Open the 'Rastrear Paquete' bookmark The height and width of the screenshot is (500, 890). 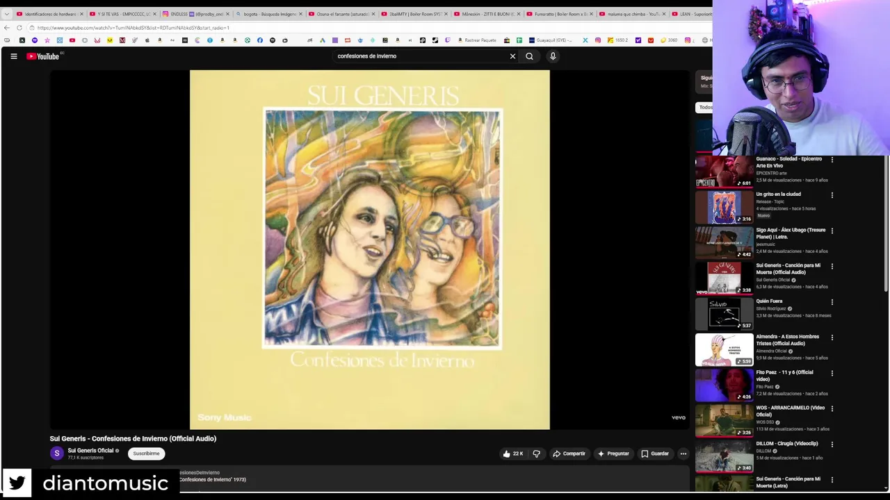click(477, 40)
